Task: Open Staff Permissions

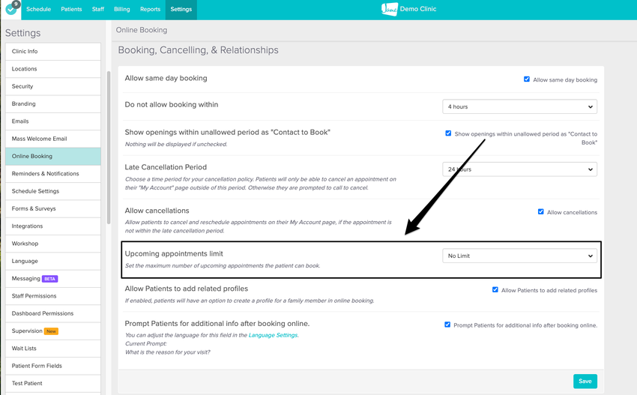Action: coord(53,296)
